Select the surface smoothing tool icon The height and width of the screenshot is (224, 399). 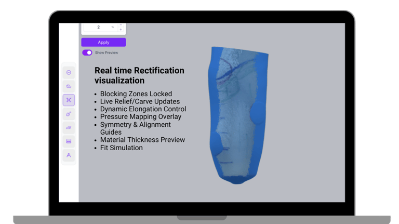tap(69, 127)
